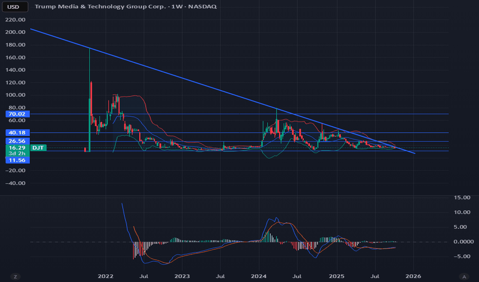The height and width of the screenshot is (282, 479).
Task: Select the 26.56 horizontal line price label
Action: [17, 141]
